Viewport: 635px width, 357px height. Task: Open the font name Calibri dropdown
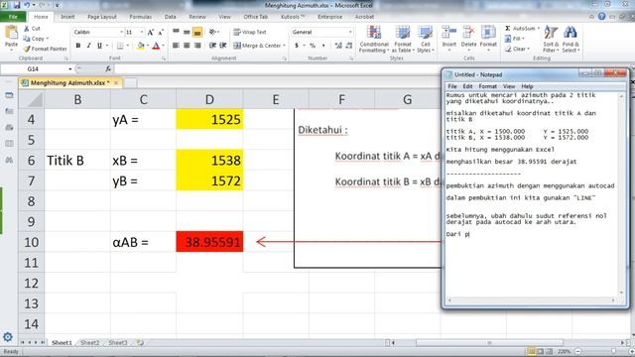(121, 32)
